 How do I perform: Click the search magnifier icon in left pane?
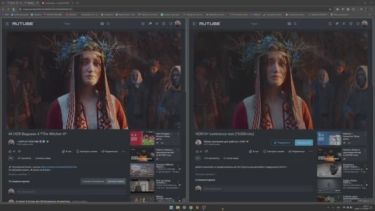[108, 23]
